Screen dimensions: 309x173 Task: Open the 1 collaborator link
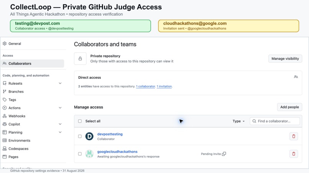click(145, 86)
